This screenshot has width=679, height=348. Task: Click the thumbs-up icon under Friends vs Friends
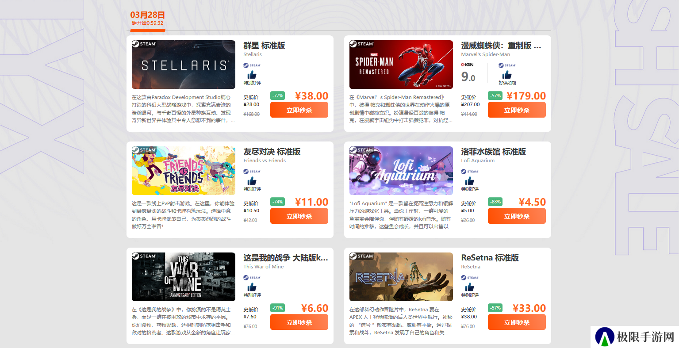[x=252, y=181]
